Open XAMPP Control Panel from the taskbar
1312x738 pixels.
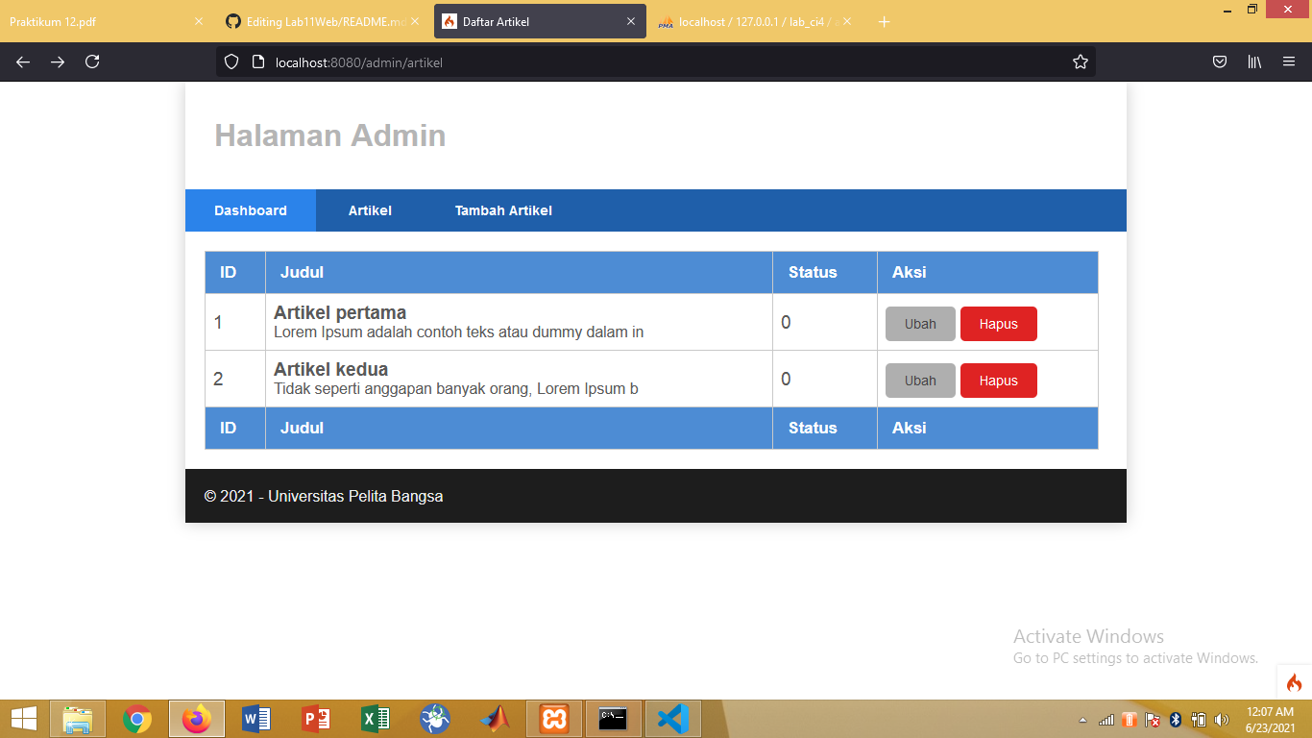pos(554,718)
